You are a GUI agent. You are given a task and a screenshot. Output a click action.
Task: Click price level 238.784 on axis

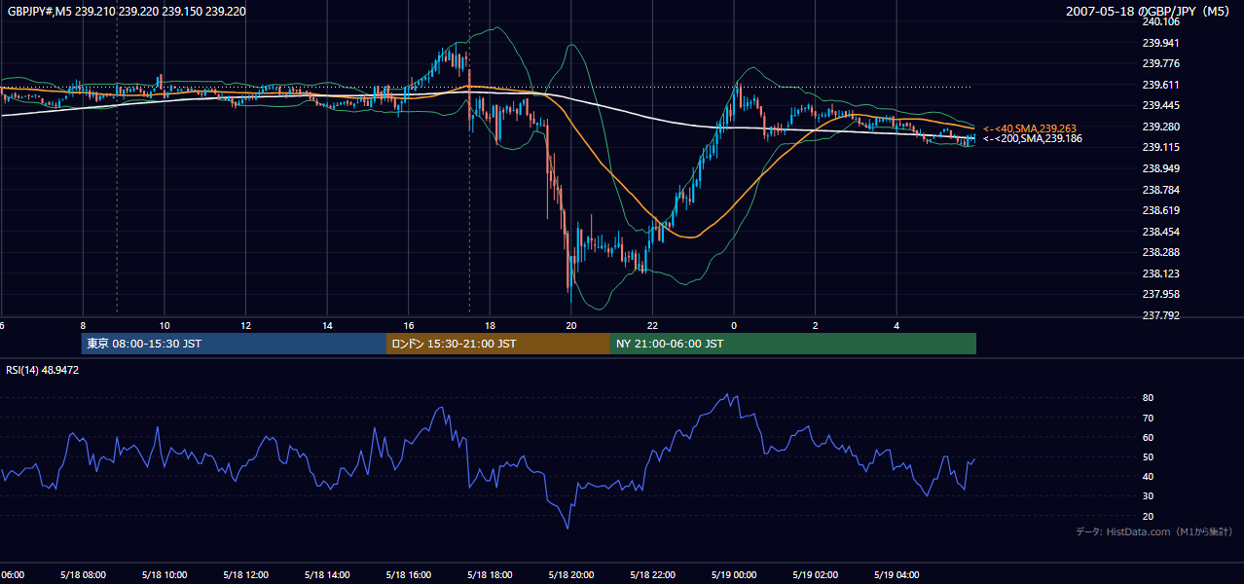(x=1160, y=190)
